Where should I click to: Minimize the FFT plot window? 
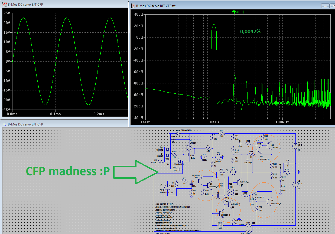[x=325, y=5]
